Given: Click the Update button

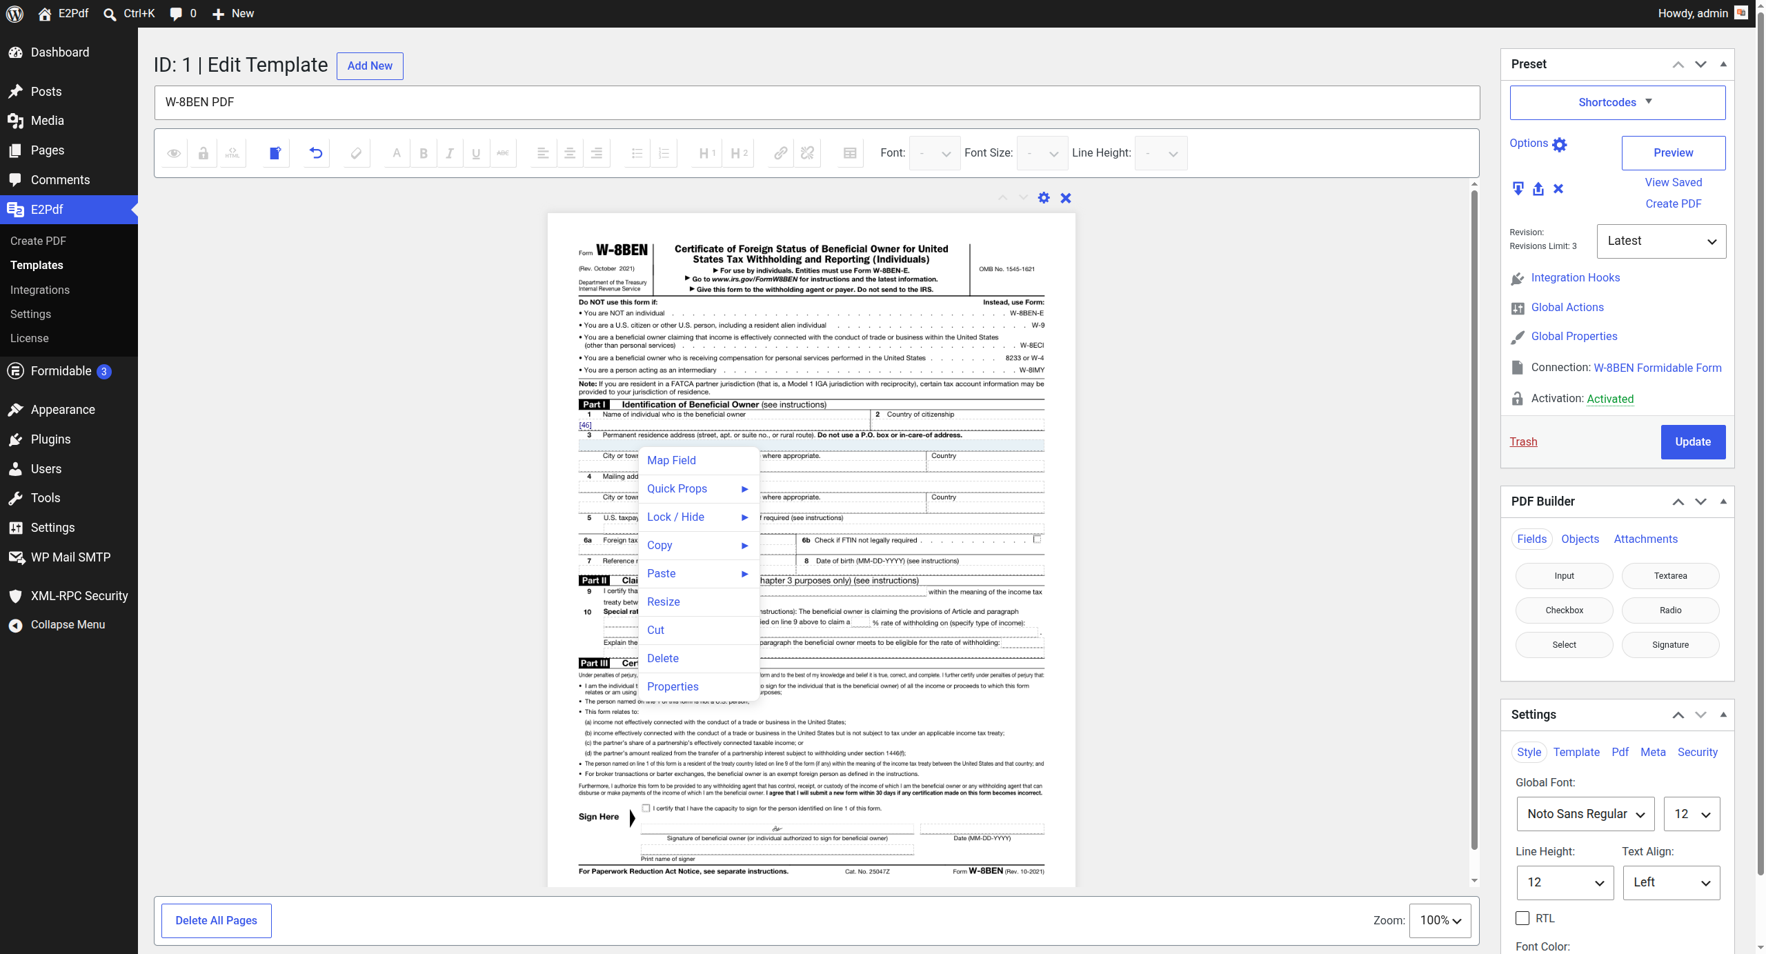Looking at the screenshot, I should click(1693, 441).
